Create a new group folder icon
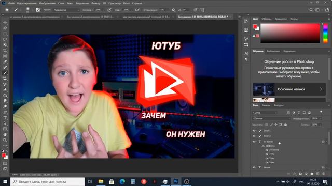The image size is (332, 186). (312, 174)
